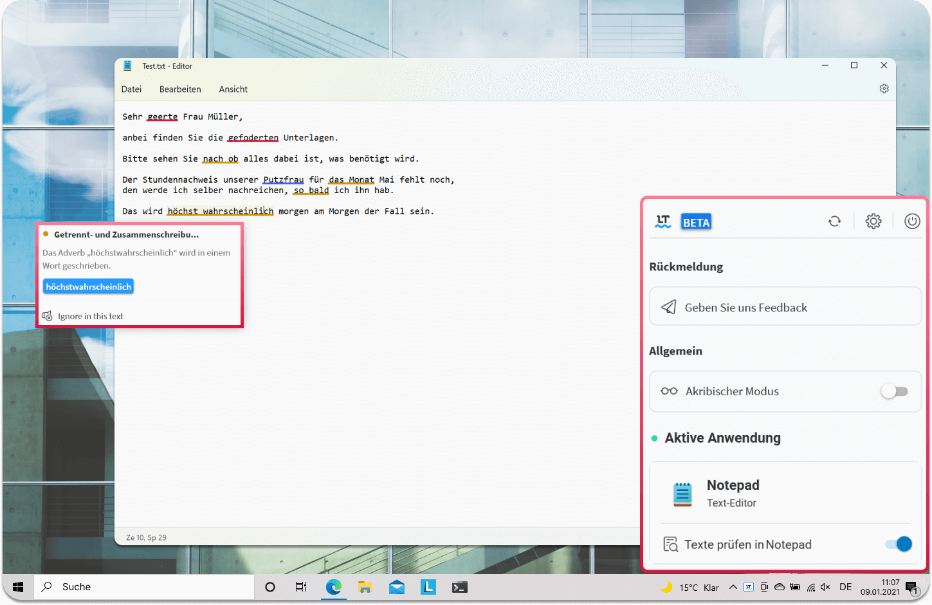Click the Notepad icon in the title bar
Screen dimensions: 932x605
[127, 66]
